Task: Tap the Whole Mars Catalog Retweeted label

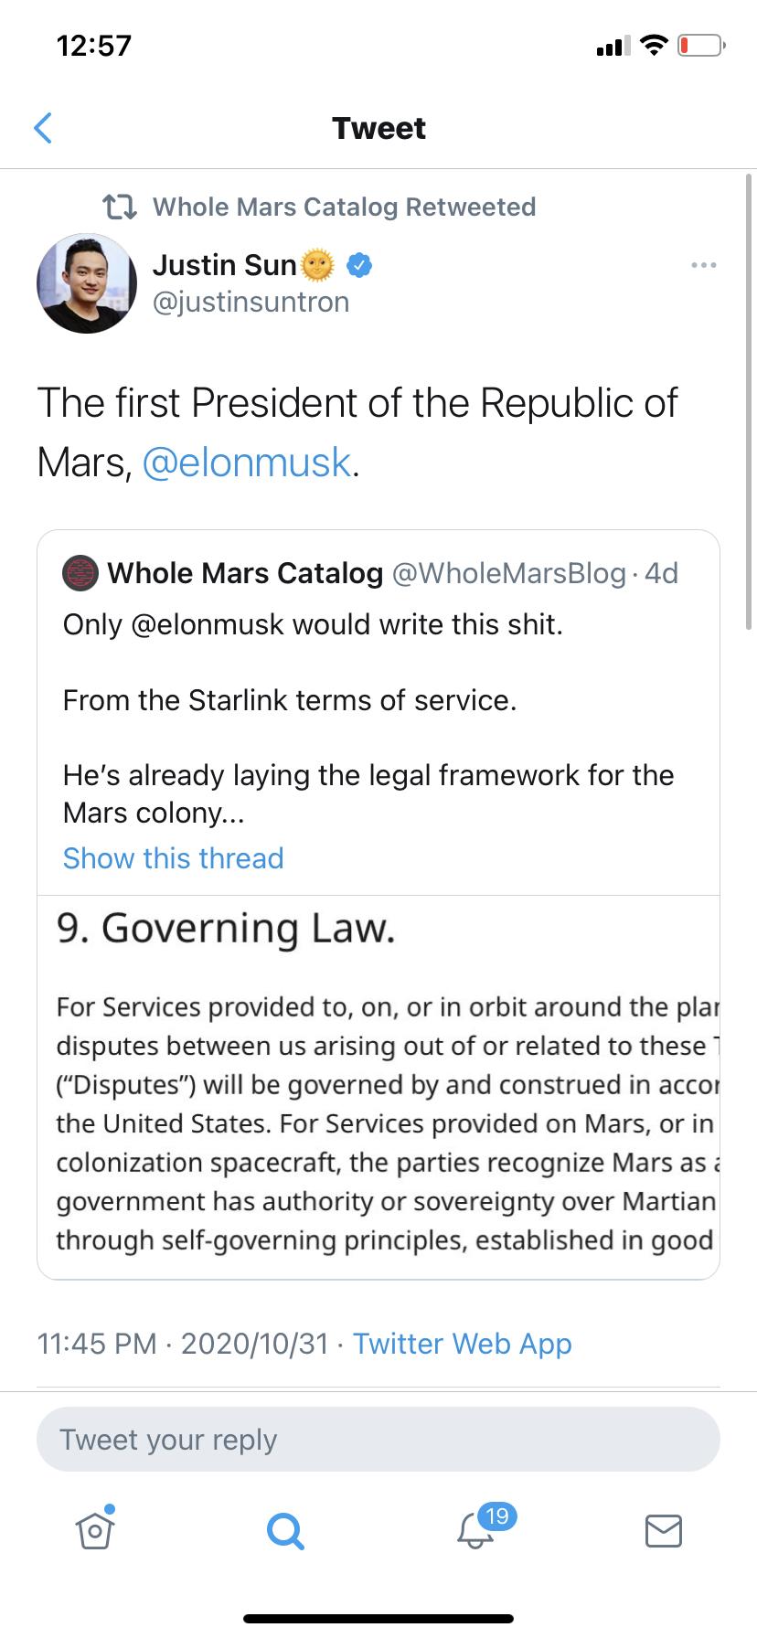Action: pos(344,207)
